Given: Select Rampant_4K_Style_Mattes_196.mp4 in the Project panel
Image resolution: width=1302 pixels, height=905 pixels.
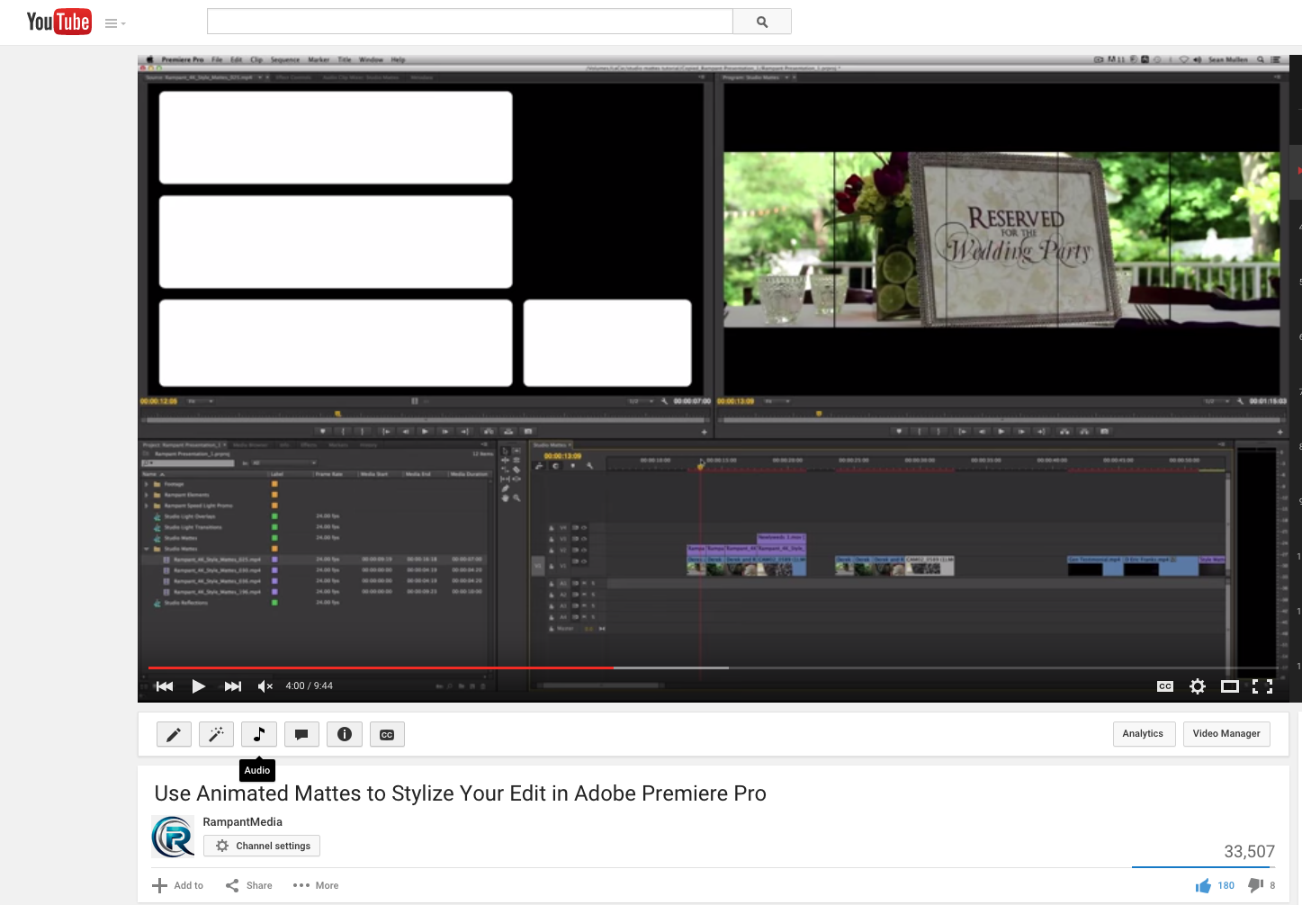Looking at the screenshot, I should [217, 592].
